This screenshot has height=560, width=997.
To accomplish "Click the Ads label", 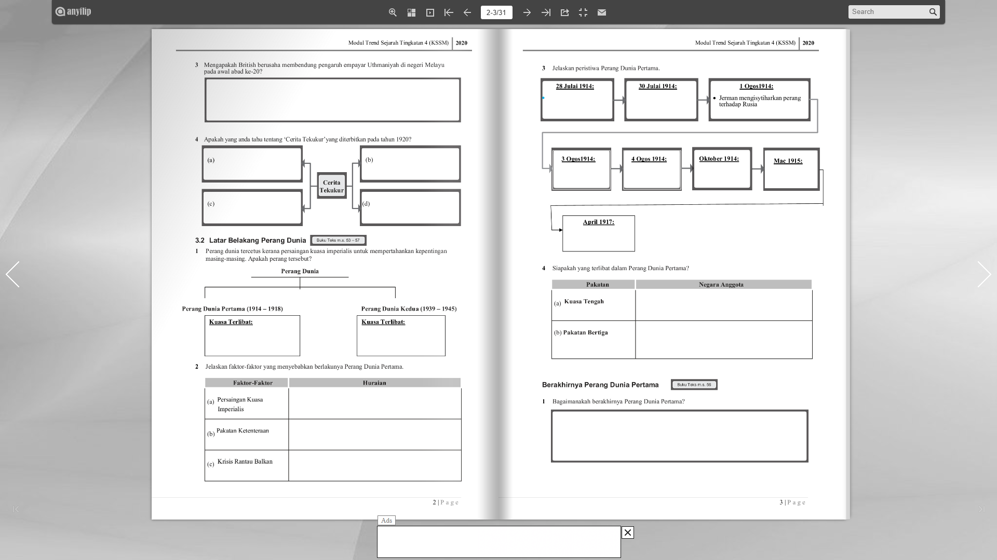I will (x=386, y=521).
